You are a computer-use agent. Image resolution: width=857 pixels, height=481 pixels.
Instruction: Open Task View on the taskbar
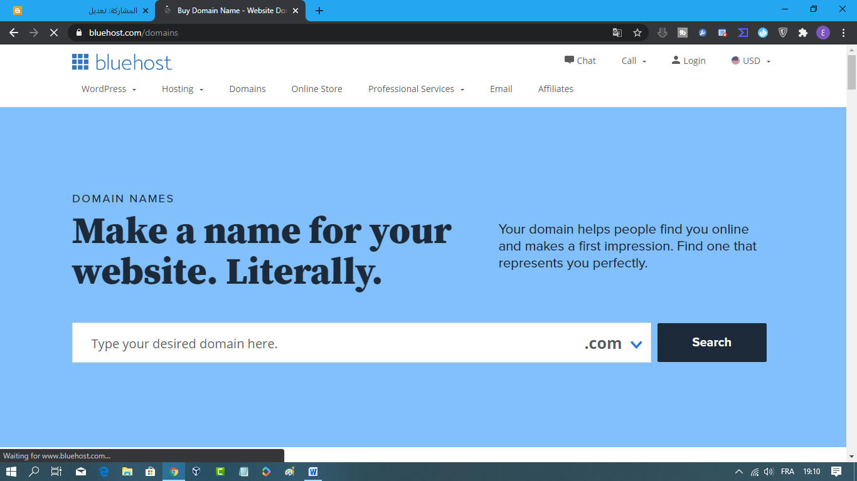point(56,472)
